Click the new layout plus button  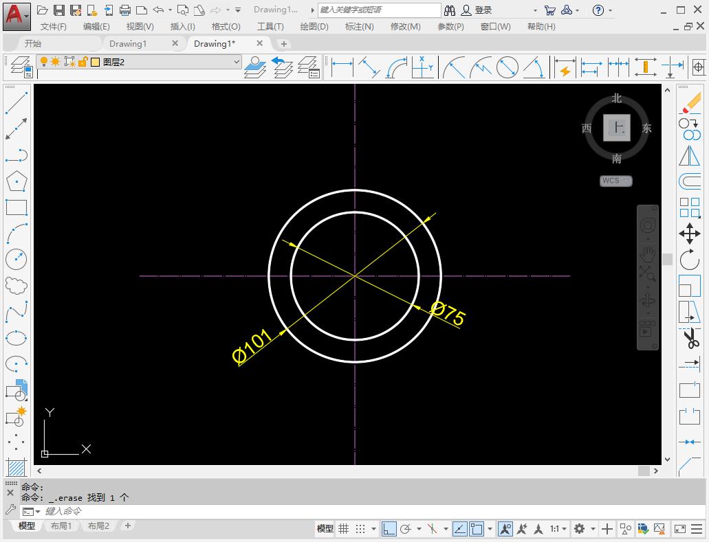128,526
